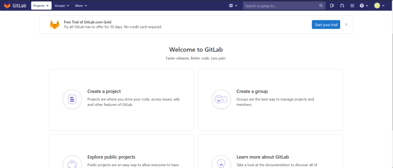Open the To-Do list checkmark icon
The image size is (393, 168).
352,5
